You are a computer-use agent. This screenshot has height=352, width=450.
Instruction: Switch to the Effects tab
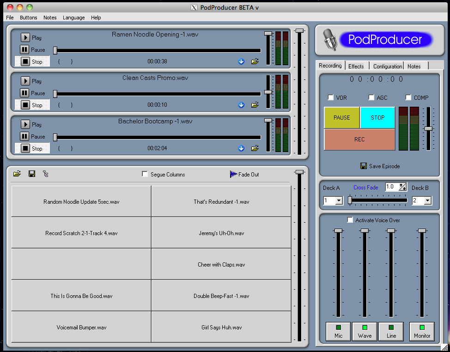[356, 66]
